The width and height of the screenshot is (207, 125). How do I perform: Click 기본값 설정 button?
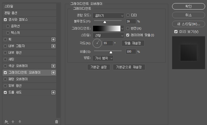[99, 67]
